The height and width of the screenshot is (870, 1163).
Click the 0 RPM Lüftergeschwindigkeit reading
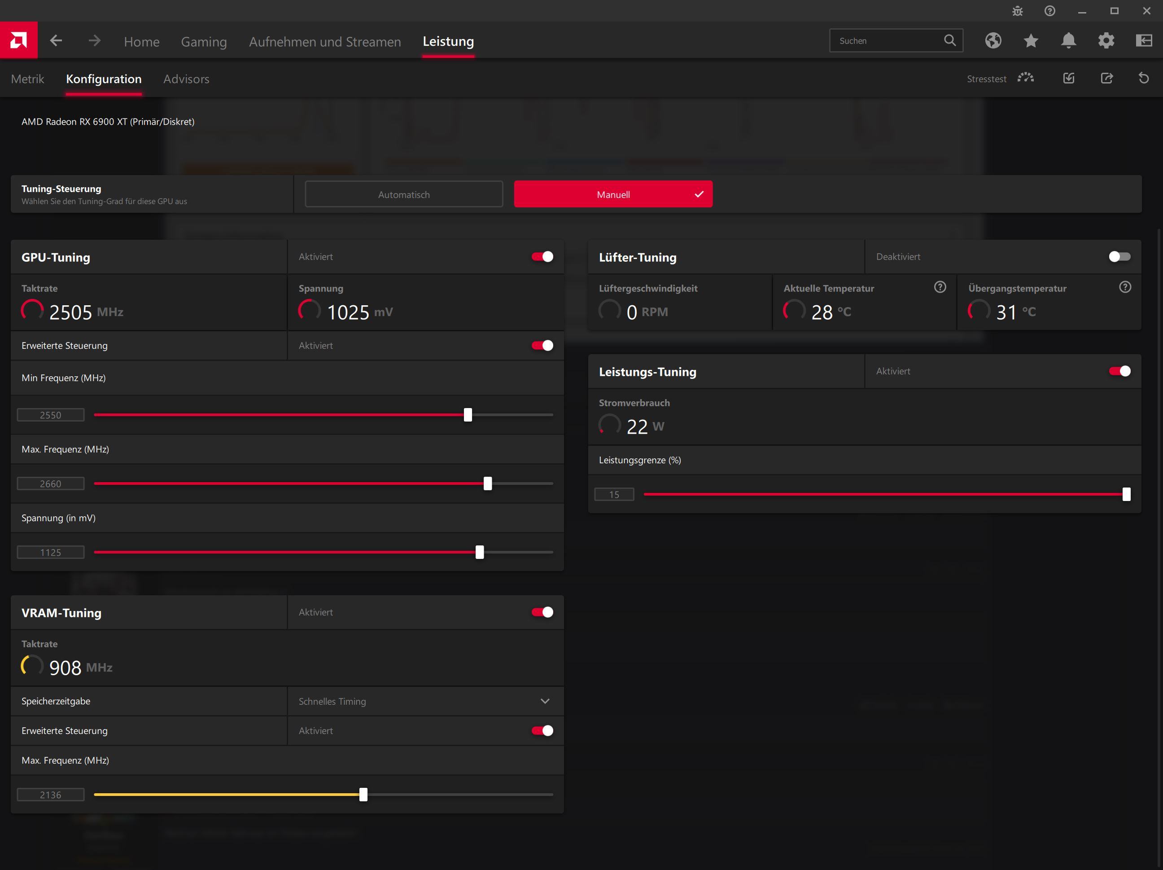tap(647, 312)
